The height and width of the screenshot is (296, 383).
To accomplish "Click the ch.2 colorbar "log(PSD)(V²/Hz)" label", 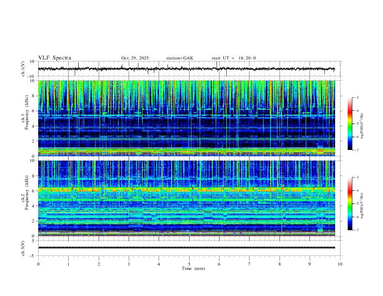I will pyautogui.click(x=362, y=206).
